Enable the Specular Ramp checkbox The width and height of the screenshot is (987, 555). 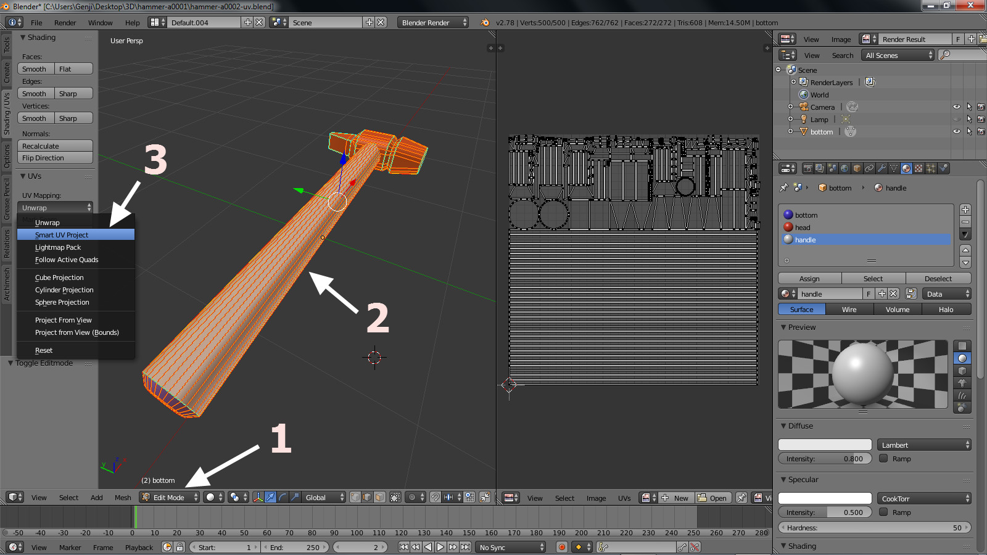tap(883, 512)
